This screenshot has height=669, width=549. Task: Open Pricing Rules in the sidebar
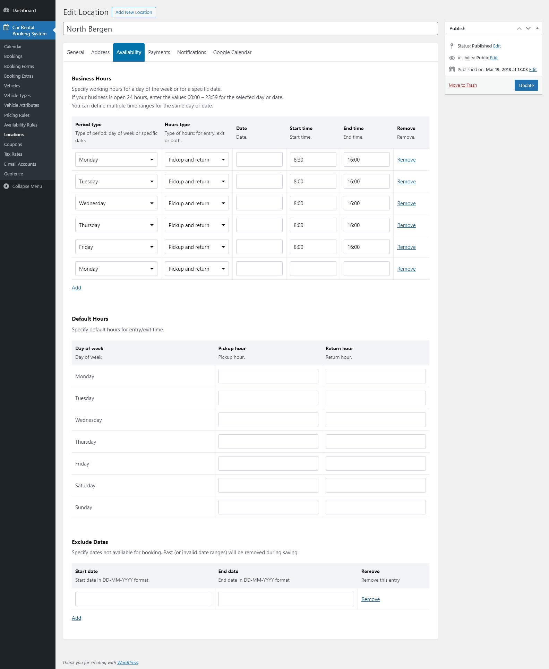[17, 115]
